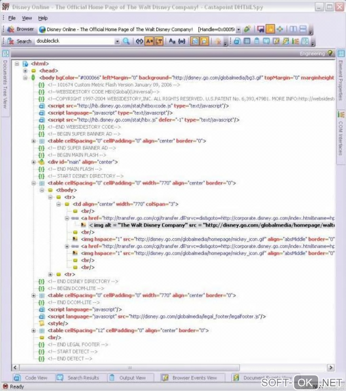This screenshot has height=391, width=346.
Task: Select the script src hitboxcode.js row
Action: 138,106
